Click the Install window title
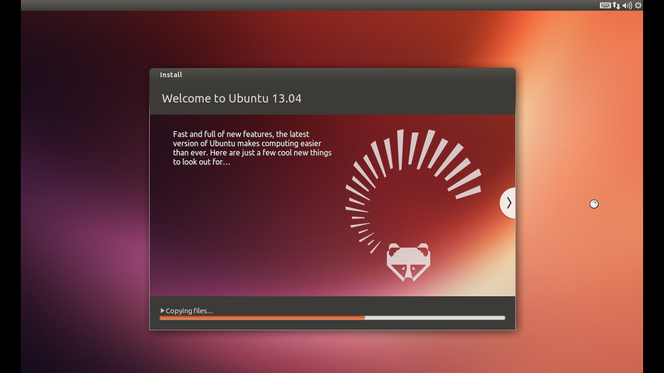 tap(171, 75)
